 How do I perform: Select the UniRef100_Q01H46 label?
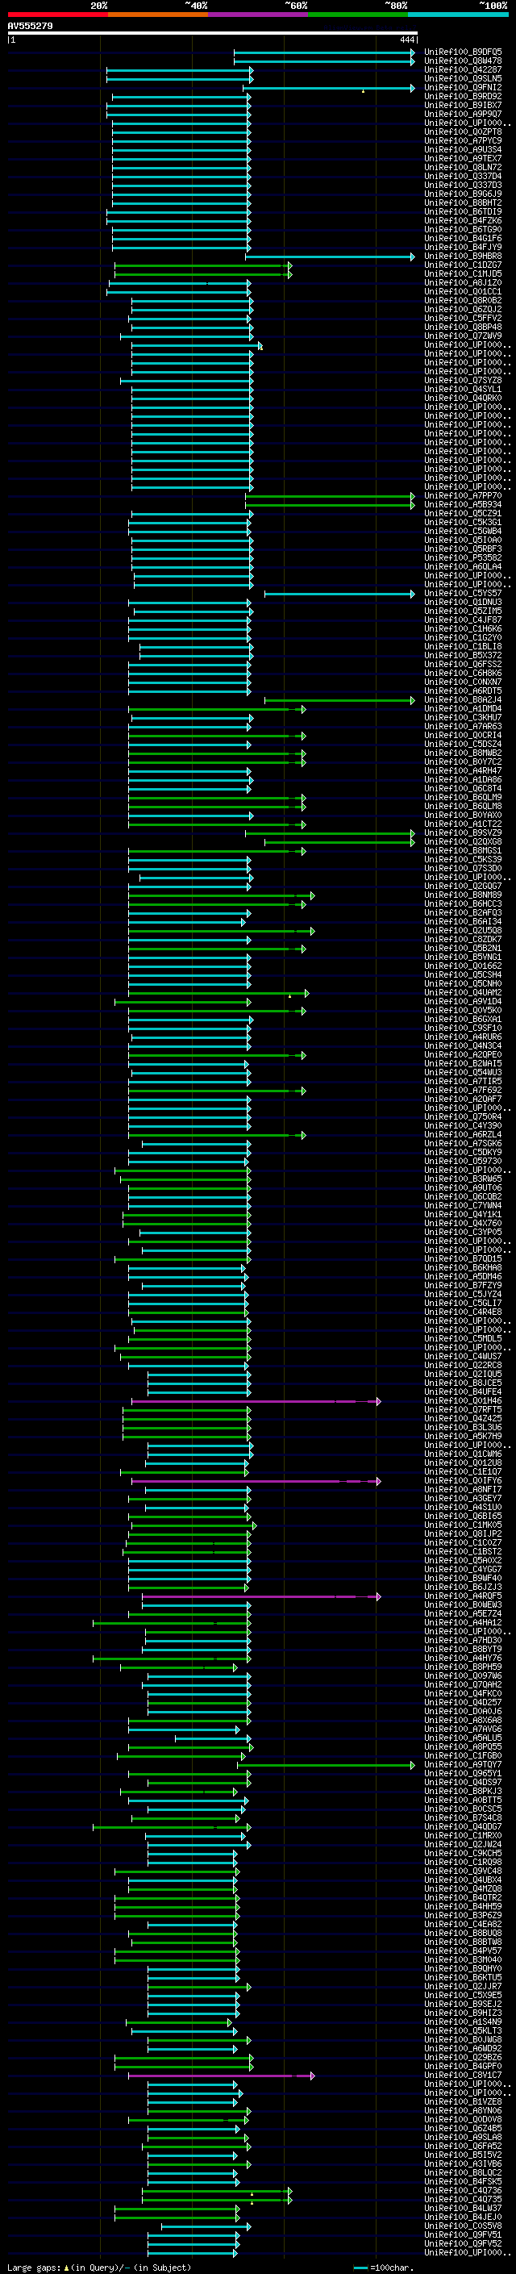[463, 1401]
